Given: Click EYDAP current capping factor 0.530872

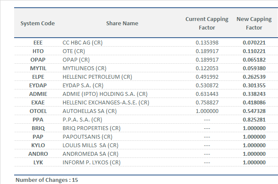Looking at the screenshot, I should [x=207, y=86].
